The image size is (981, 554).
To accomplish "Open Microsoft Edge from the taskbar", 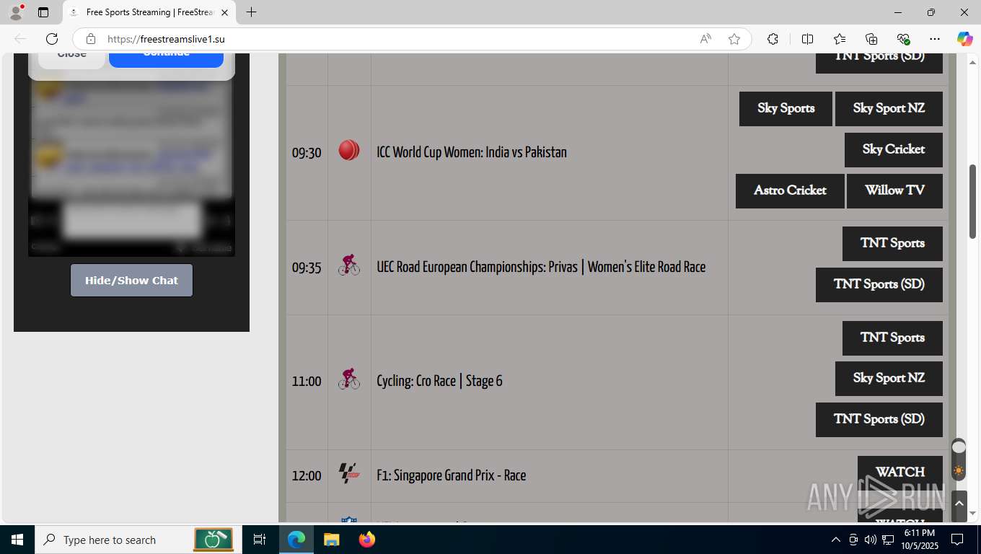I will (296, 540).
